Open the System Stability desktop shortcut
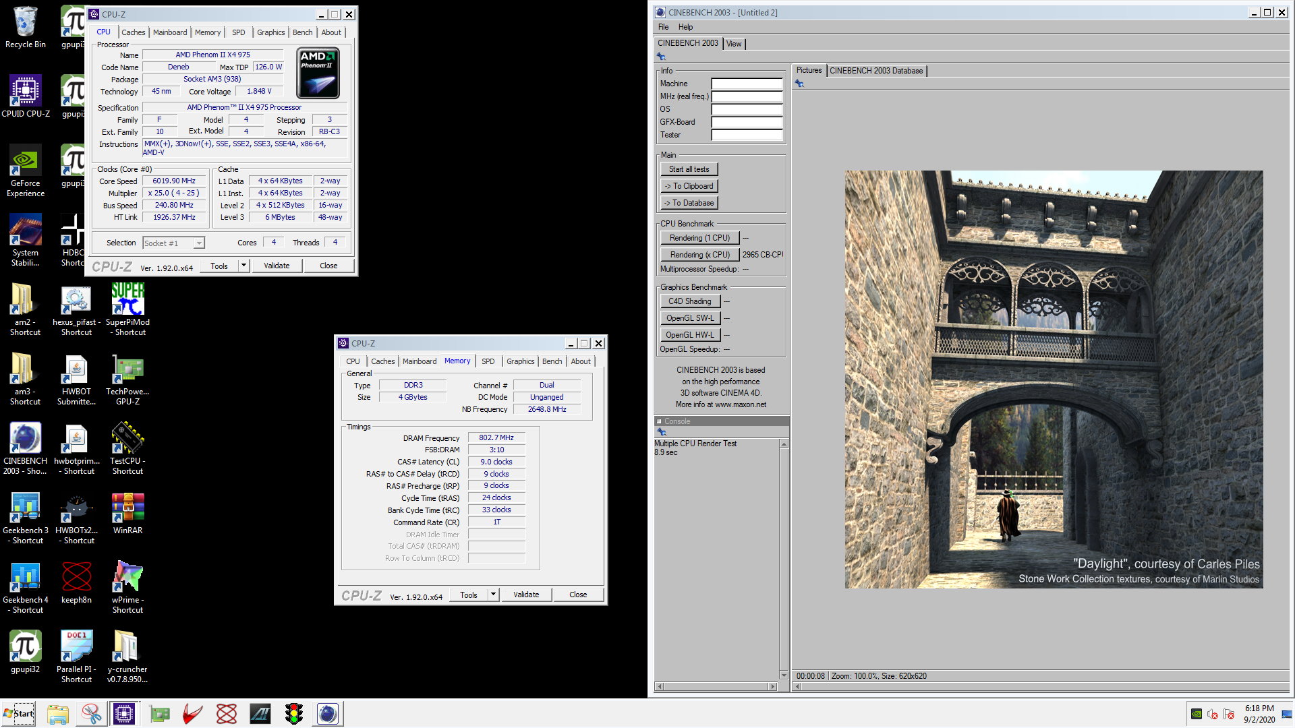This screenshot has height=728, width=1295. 25,240
